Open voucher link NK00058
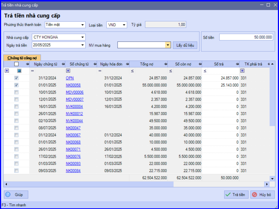Image resolution: width=279 pixels, height=209 pixels. click(x=73, y=85)
